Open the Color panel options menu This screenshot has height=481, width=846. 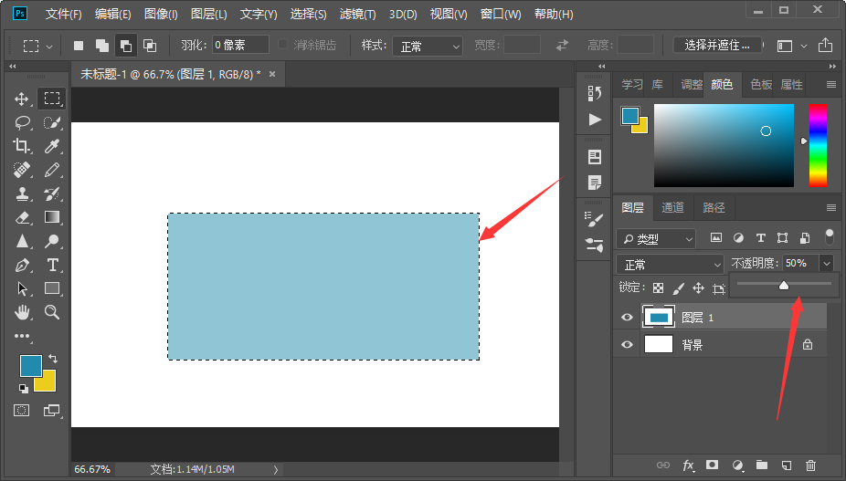830,84
